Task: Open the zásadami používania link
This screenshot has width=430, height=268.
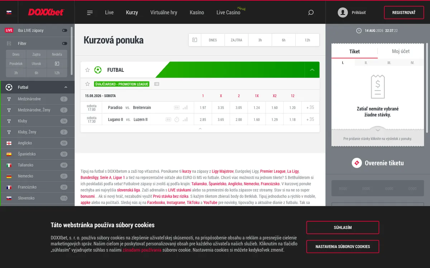Action: click(x=142, y=250)
